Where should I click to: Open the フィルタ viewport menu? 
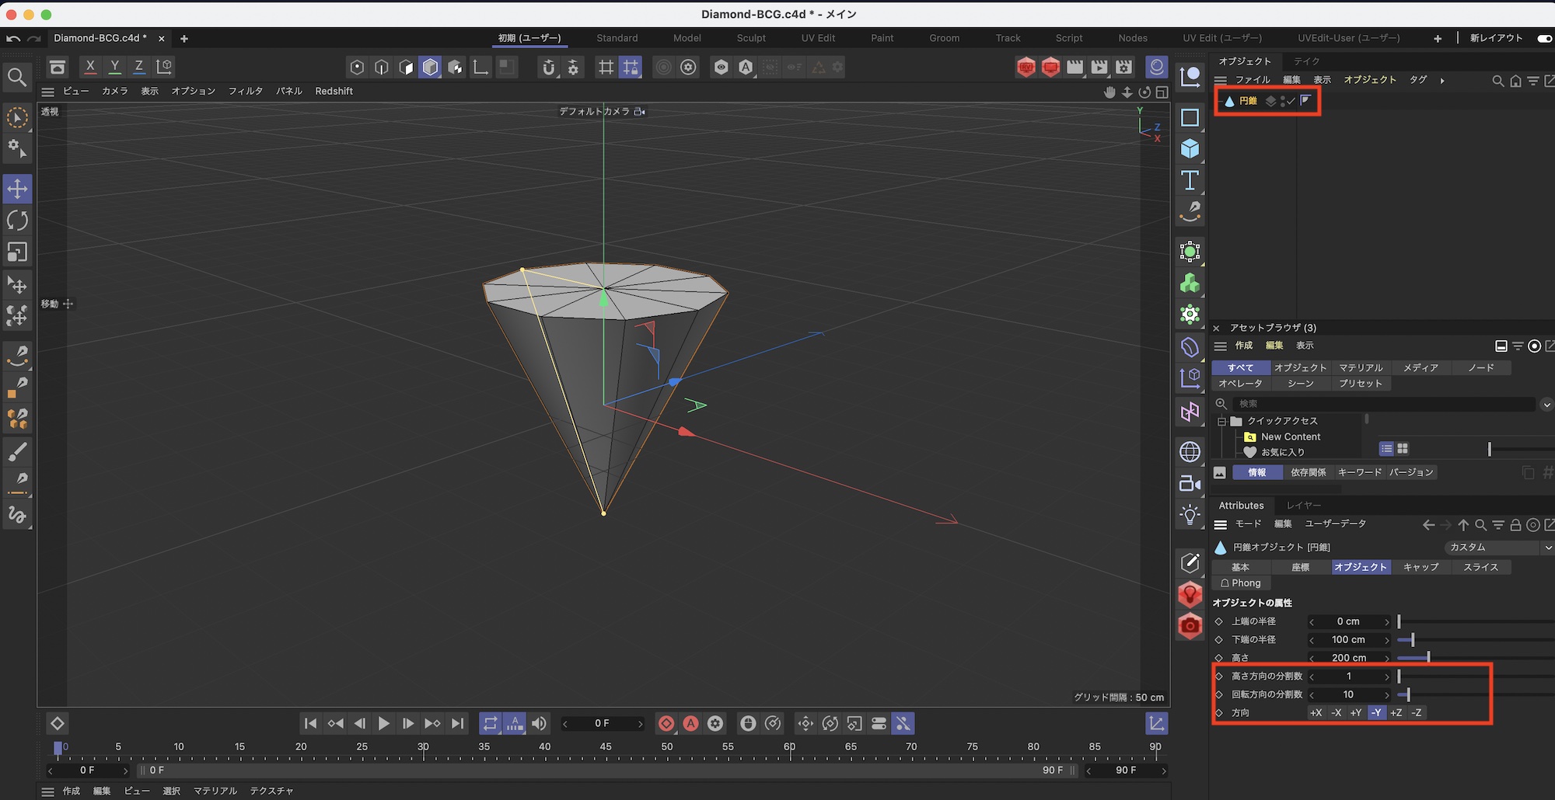click(x=245, y=91)
